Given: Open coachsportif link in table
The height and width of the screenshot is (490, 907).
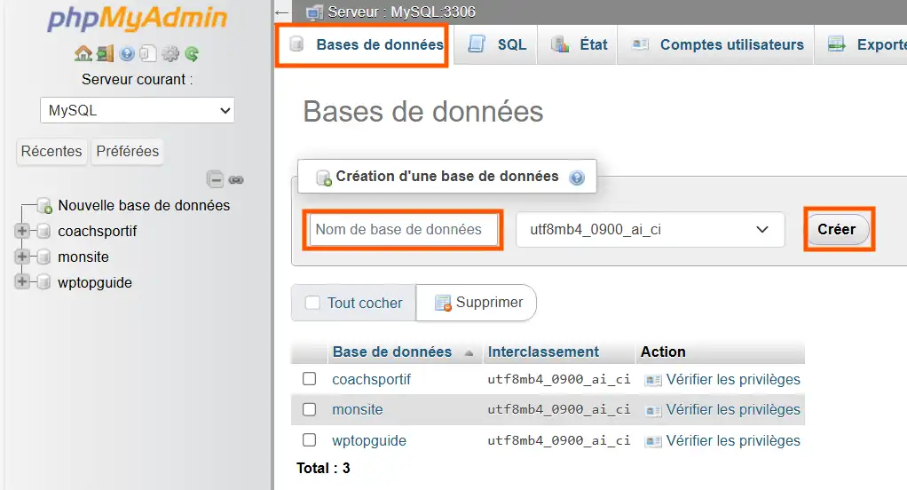Looking at the screenshot, I should pos(371,380).
